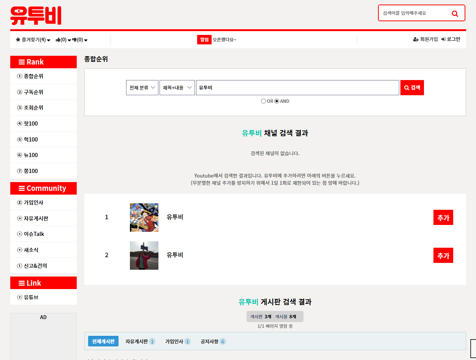Click the red 검색 search button
The height and width of the screenshot is (360, 476).
tap(412, 88)
